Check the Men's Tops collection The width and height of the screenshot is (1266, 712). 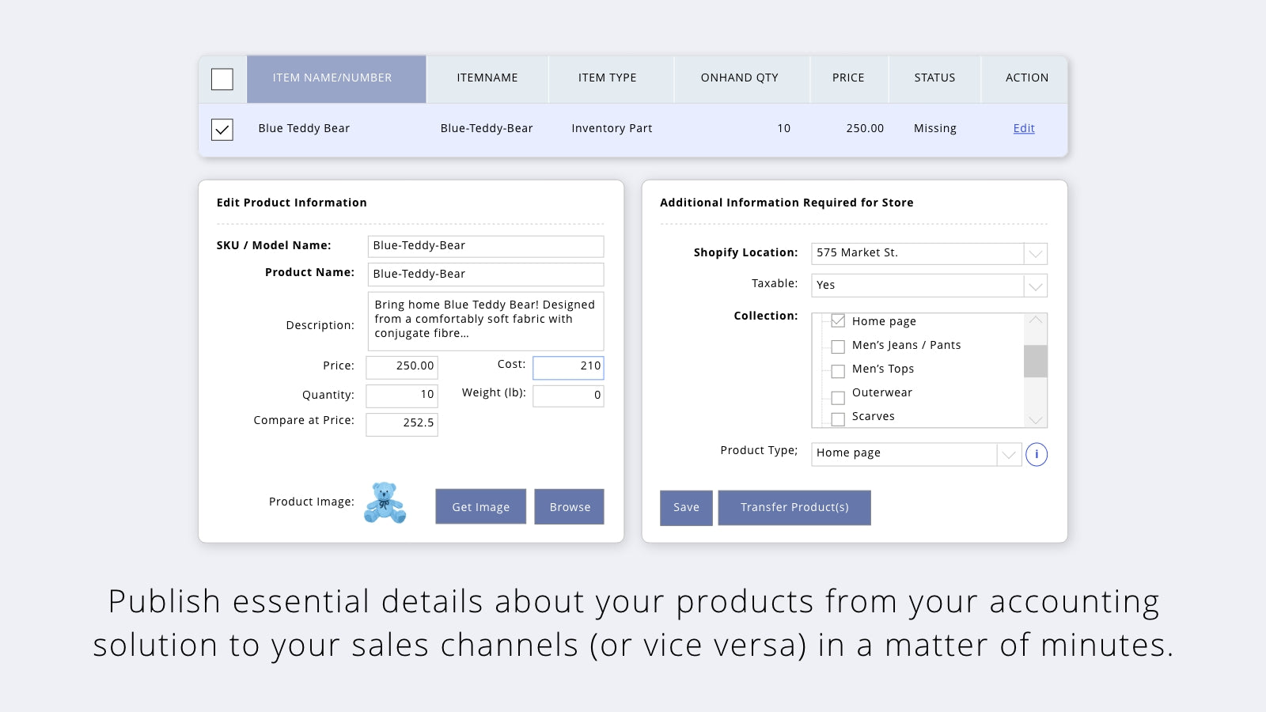[x=838, y=371]
